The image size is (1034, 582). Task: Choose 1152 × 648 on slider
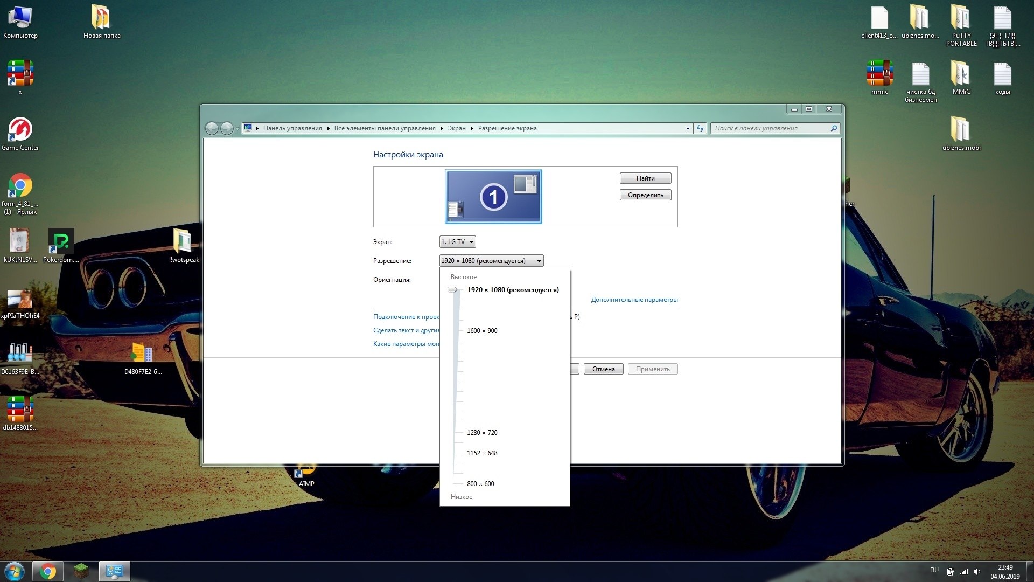coord(482,453)
